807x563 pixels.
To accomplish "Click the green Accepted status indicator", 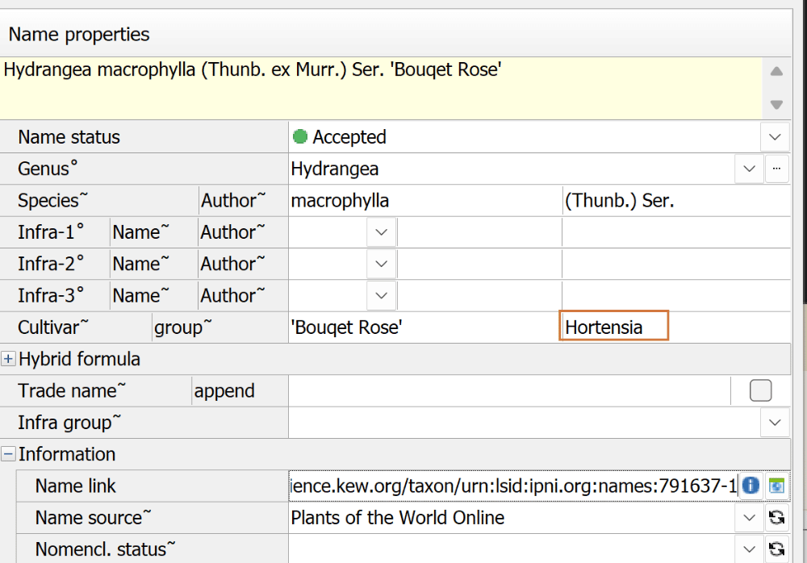I will (300, 136).
